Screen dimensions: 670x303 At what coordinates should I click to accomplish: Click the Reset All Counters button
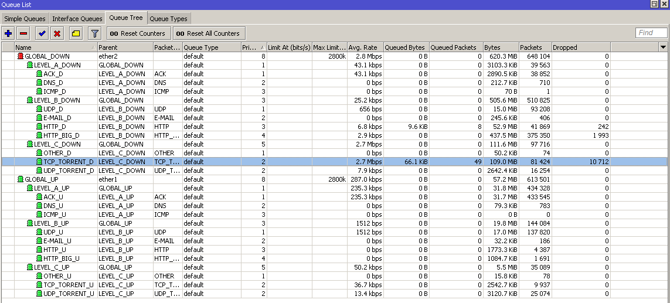click(209, 33)
